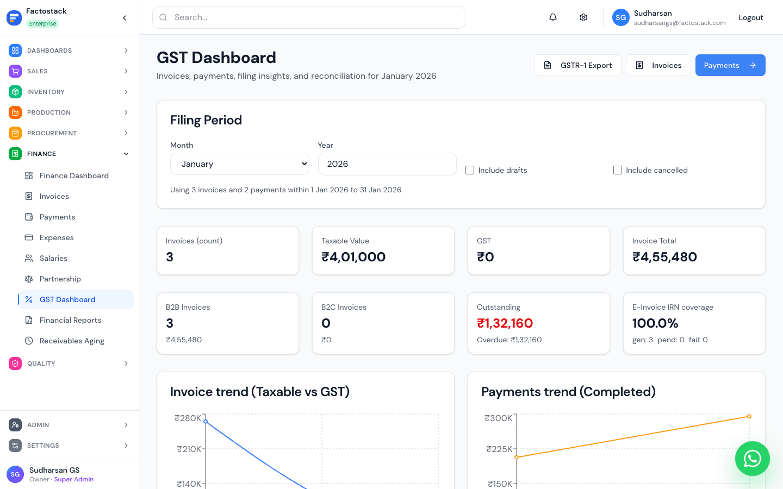
Task: Click the Admin users icon
Action: coord(15,425)
